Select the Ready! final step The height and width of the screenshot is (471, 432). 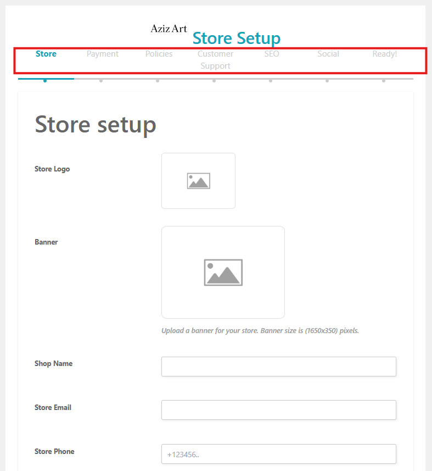coord(384,54)
